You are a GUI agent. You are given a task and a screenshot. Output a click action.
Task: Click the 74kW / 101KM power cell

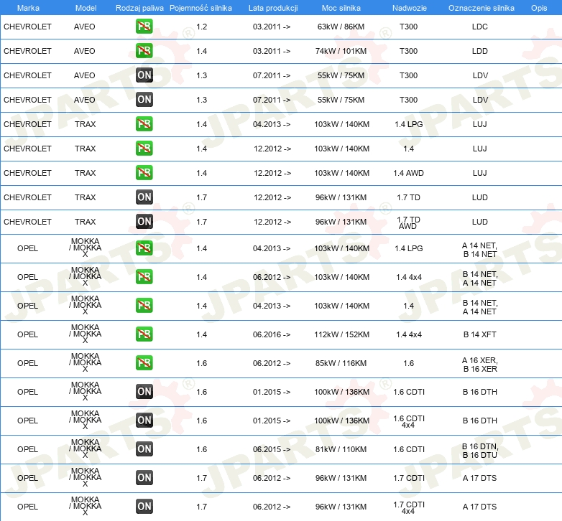[341, 51]
